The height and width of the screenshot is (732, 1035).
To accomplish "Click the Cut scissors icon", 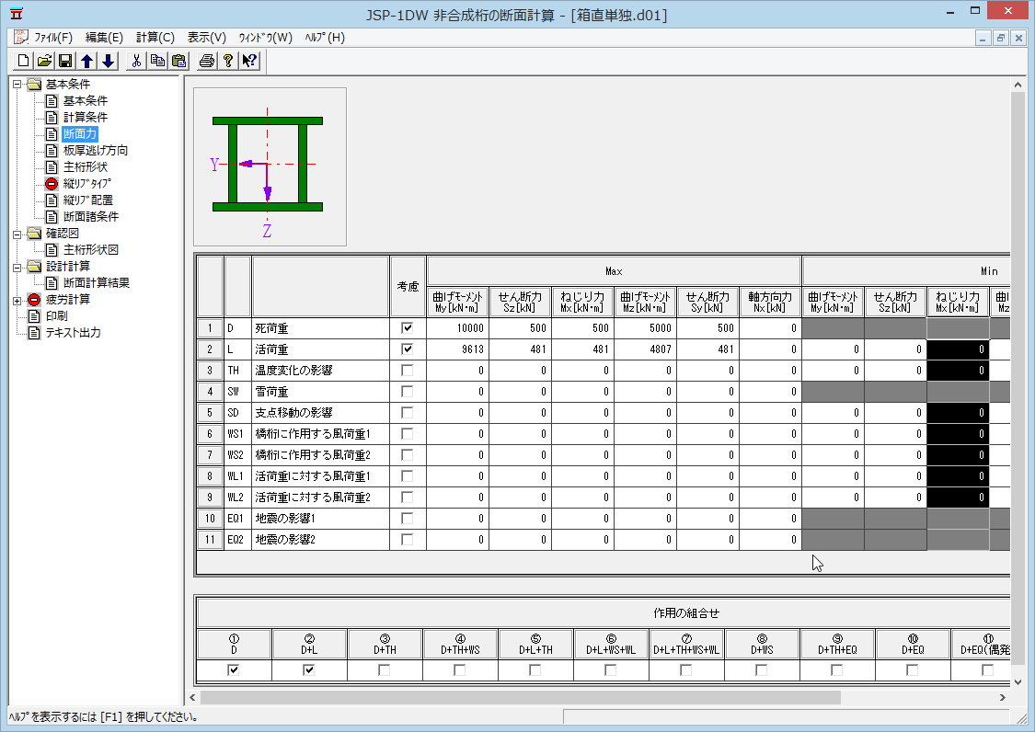I will tap(136, 61).
